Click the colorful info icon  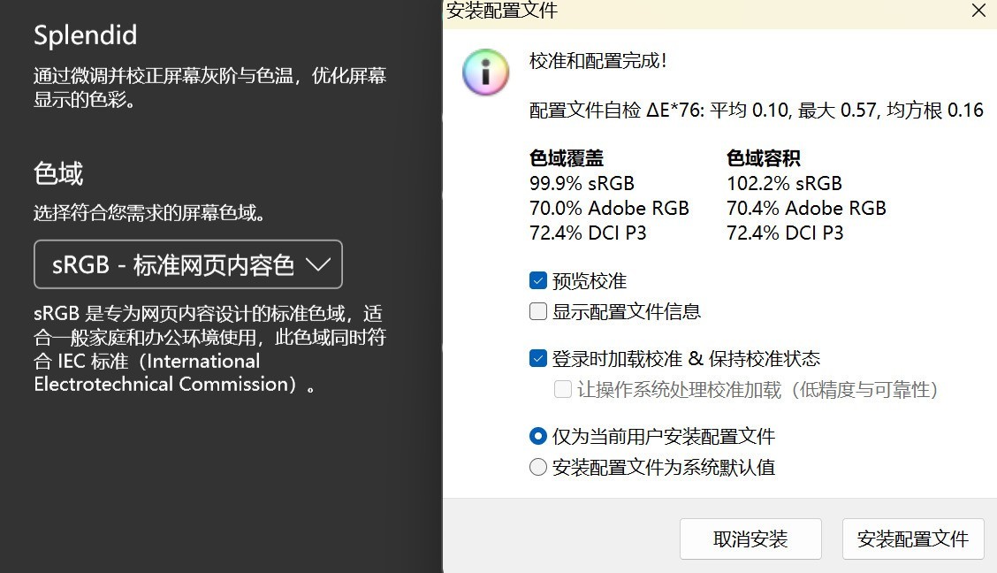point(486,72)
